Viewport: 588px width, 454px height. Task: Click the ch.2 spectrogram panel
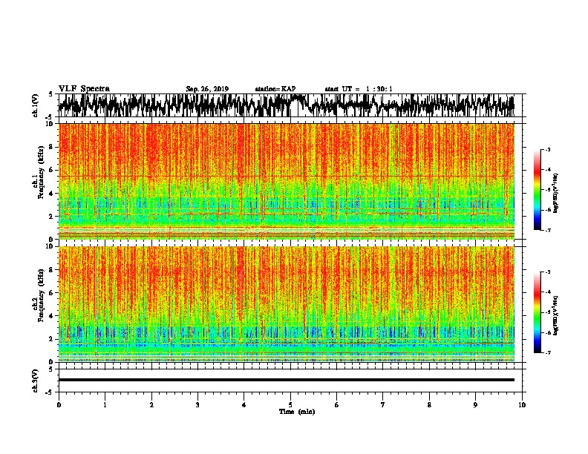point(287,304)
